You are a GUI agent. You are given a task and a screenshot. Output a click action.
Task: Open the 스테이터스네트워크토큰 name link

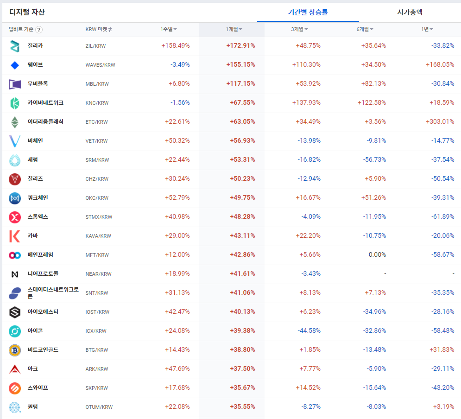53,293
